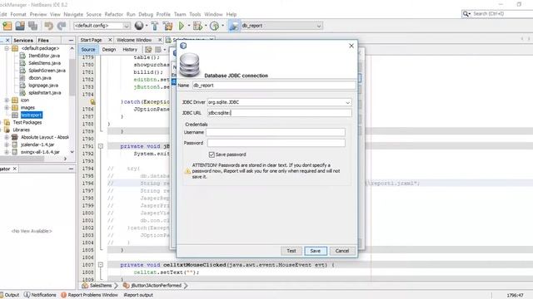Click the globe browser icon in toolbar
Screen dimensions: 533x299
point(139,26)
